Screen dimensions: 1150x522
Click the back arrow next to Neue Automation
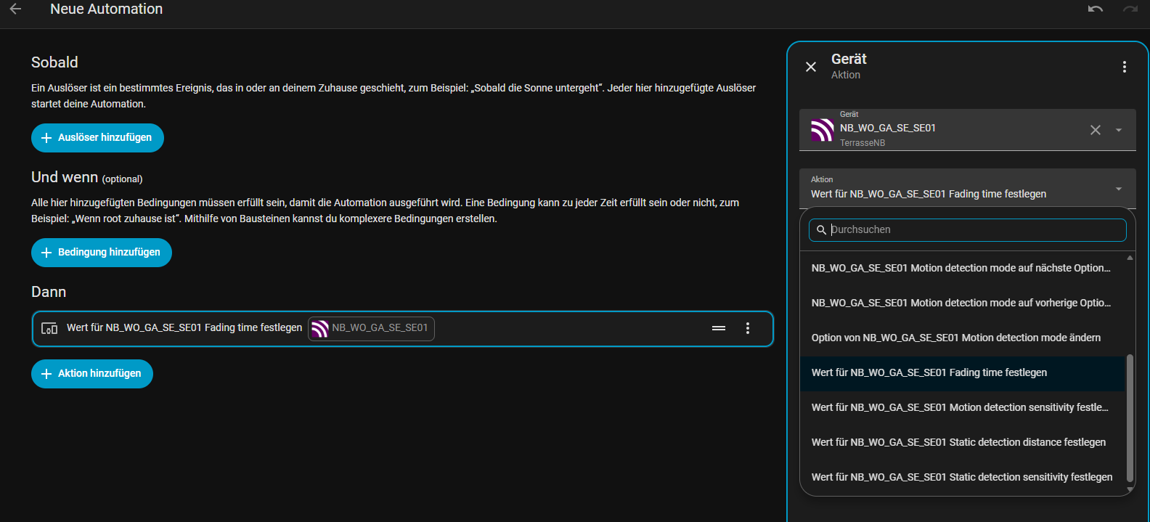point(15,9)
